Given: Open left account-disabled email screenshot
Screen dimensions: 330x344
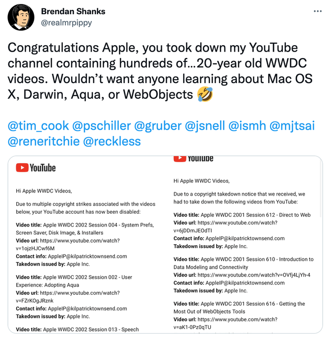Looking at the screenshot, I should 86,245.
